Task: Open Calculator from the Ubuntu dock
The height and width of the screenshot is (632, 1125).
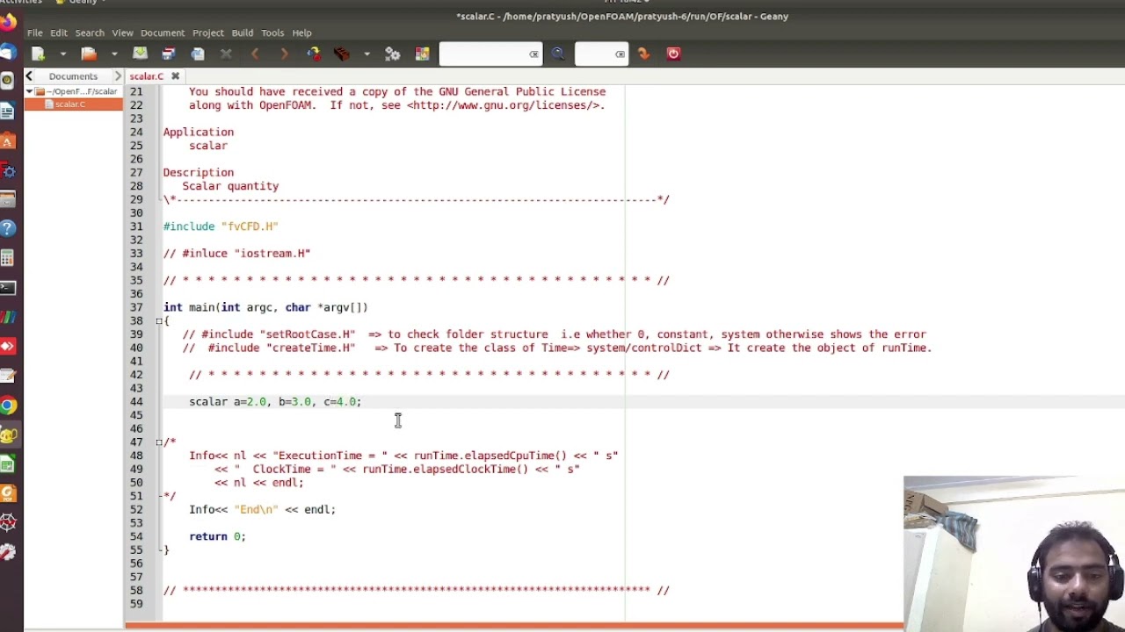Action: pos(7,258)
